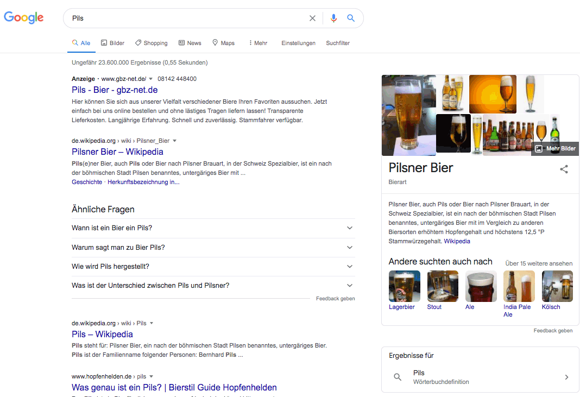580x397 pixels.
Task: Start voice search with the microphone icon
Action: click(x=333, y=18)
